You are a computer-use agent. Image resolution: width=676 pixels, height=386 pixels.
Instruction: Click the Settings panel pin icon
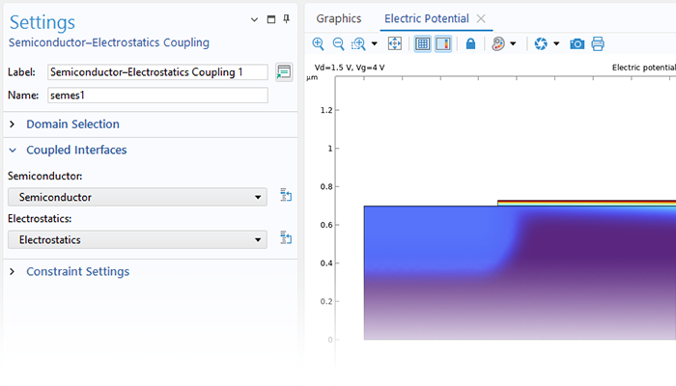(x=286, y=18)
